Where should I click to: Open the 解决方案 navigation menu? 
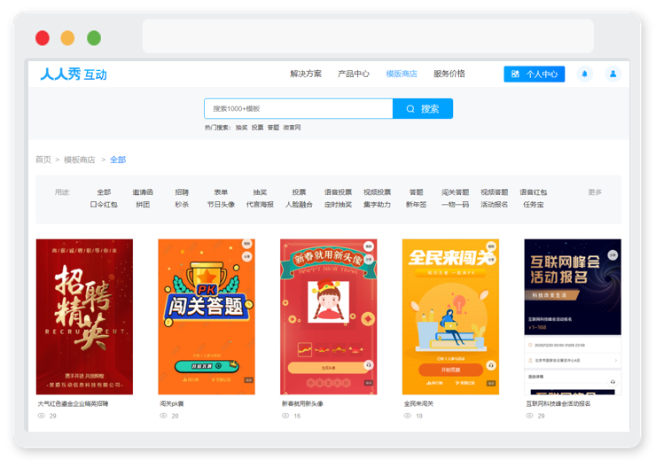point(306,74)
